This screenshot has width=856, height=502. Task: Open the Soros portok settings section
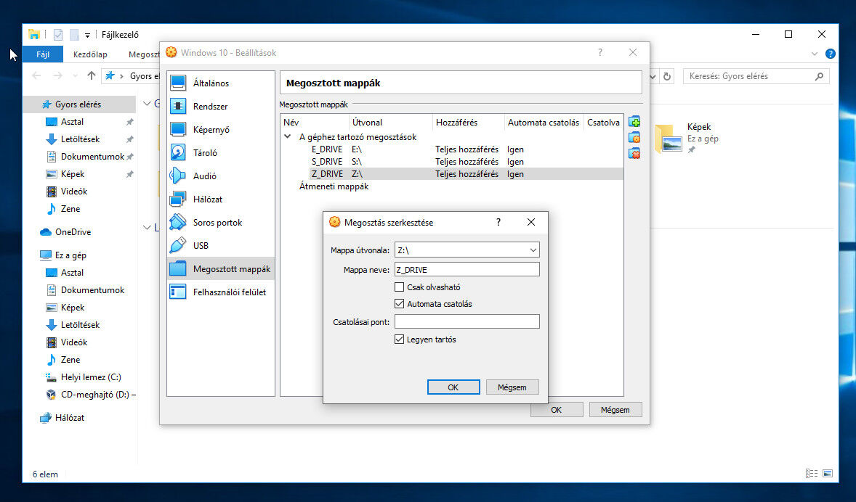221,223
